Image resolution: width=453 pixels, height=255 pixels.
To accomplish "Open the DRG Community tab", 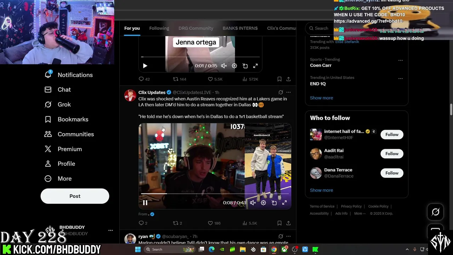I will pyautogui.click(x=196, y=28).
